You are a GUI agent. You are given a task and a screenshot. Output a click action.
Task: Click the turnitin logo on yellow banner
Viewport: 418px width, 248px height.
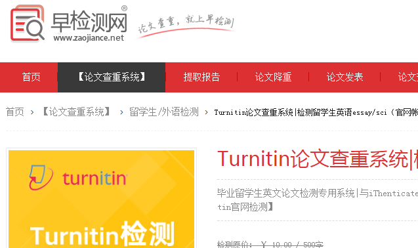click(78, 178)
